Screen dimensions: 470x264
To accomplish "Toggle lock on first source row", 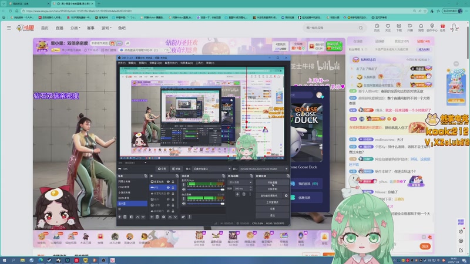I will coord(173,182).
